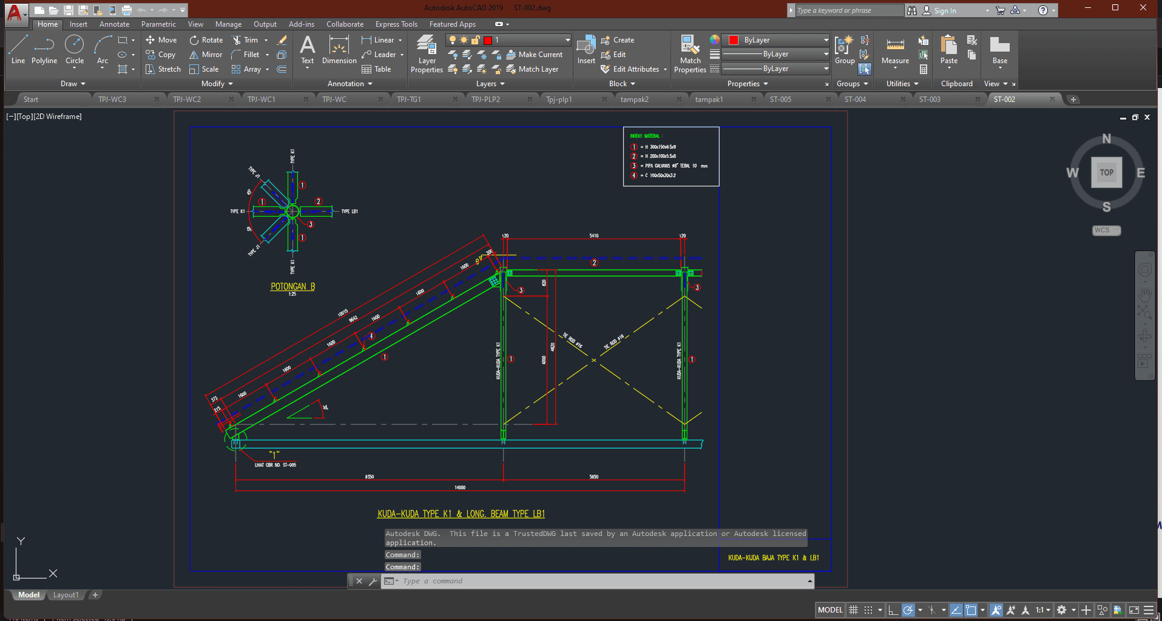1162x621 pixels.
Task: Expand the Modify panel options
Action: 217,84
